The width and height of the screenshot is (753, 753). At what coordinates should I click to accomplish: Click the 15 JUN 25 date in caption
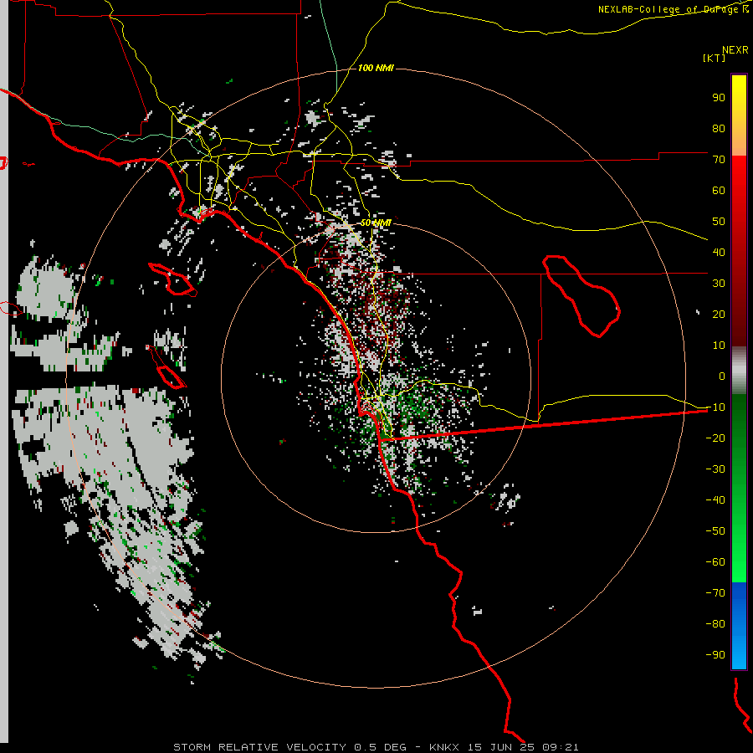(501, 747)
